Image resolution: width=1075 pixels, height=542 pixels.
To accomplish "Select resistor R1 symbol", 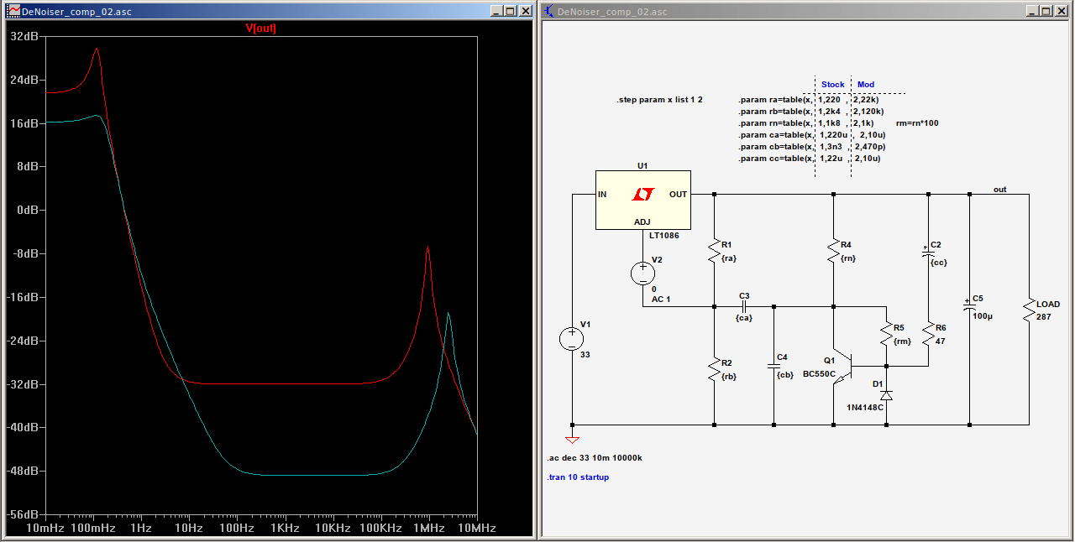I will (x=714, y=250).
